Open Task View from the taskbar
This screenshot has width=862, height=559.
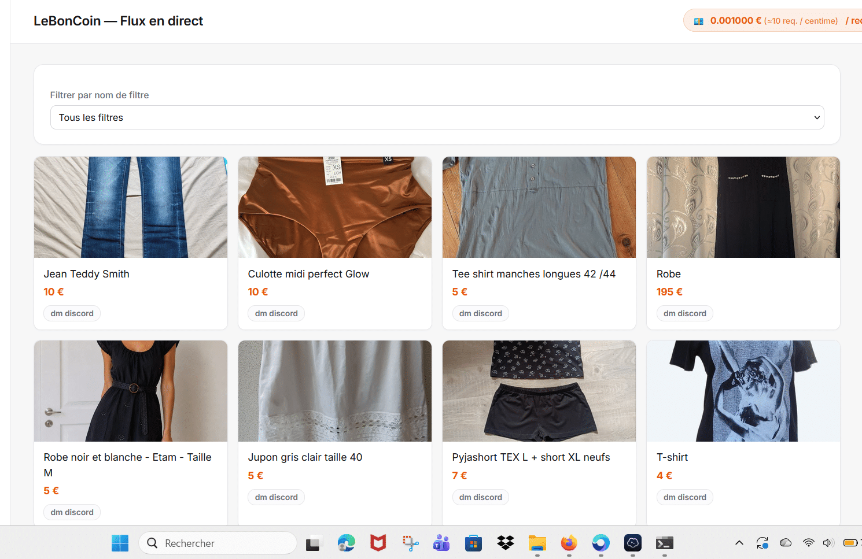313,543
